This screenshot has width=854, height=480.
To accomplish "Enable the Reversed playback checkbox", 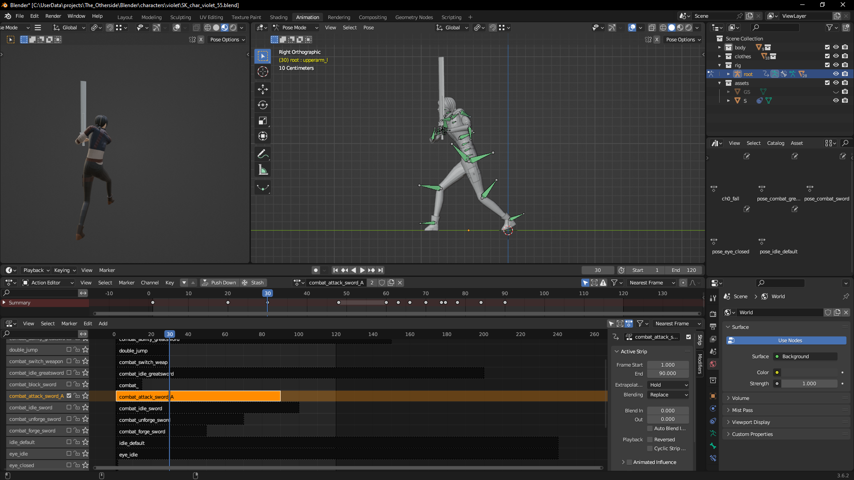I will point(650,440).
